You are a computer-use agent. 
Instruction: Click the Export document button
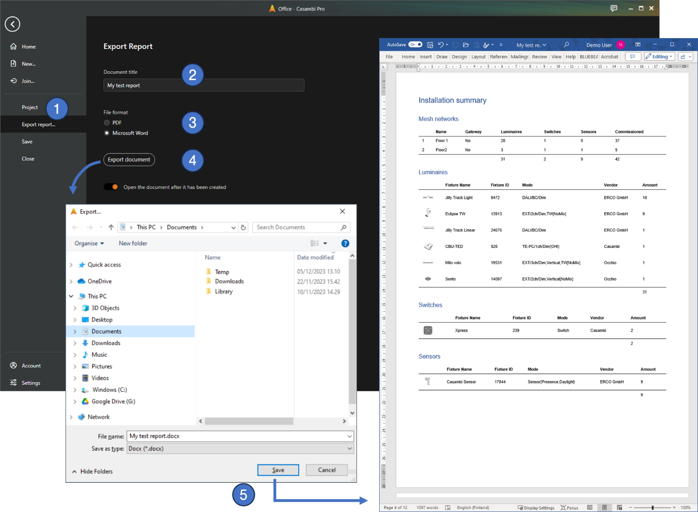coord(129,160)
